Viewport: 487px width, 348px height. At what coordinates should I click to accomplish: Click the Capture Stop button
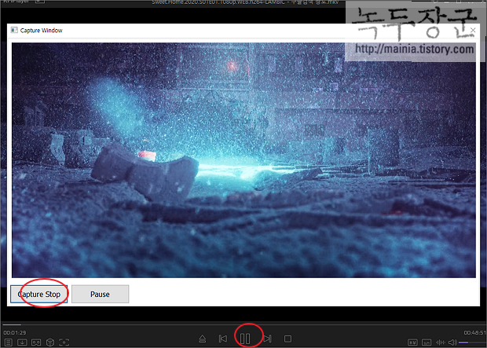click(38, 294)
